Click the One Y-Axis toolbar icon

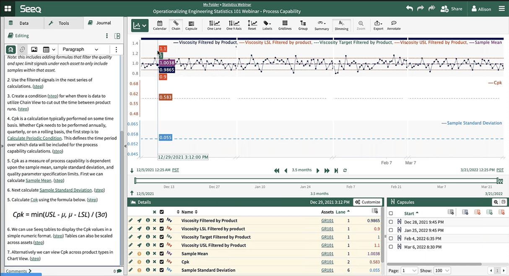coord(234,26)
